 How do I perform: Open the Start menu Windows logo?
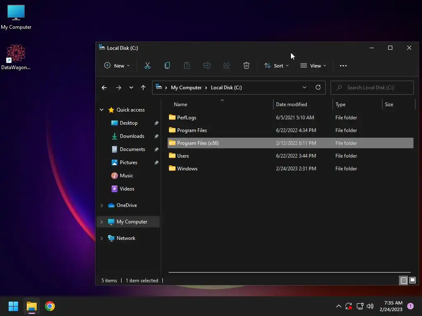point(13,306)
